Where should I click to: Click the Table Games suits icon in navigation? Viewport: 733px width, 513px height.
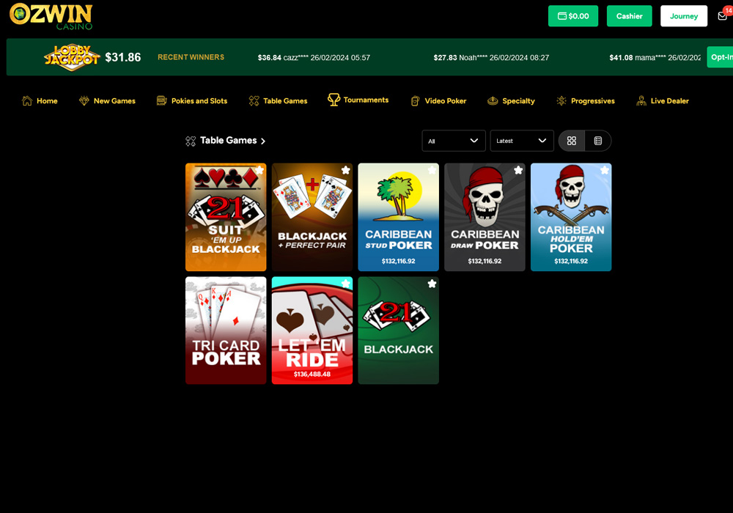254,101
